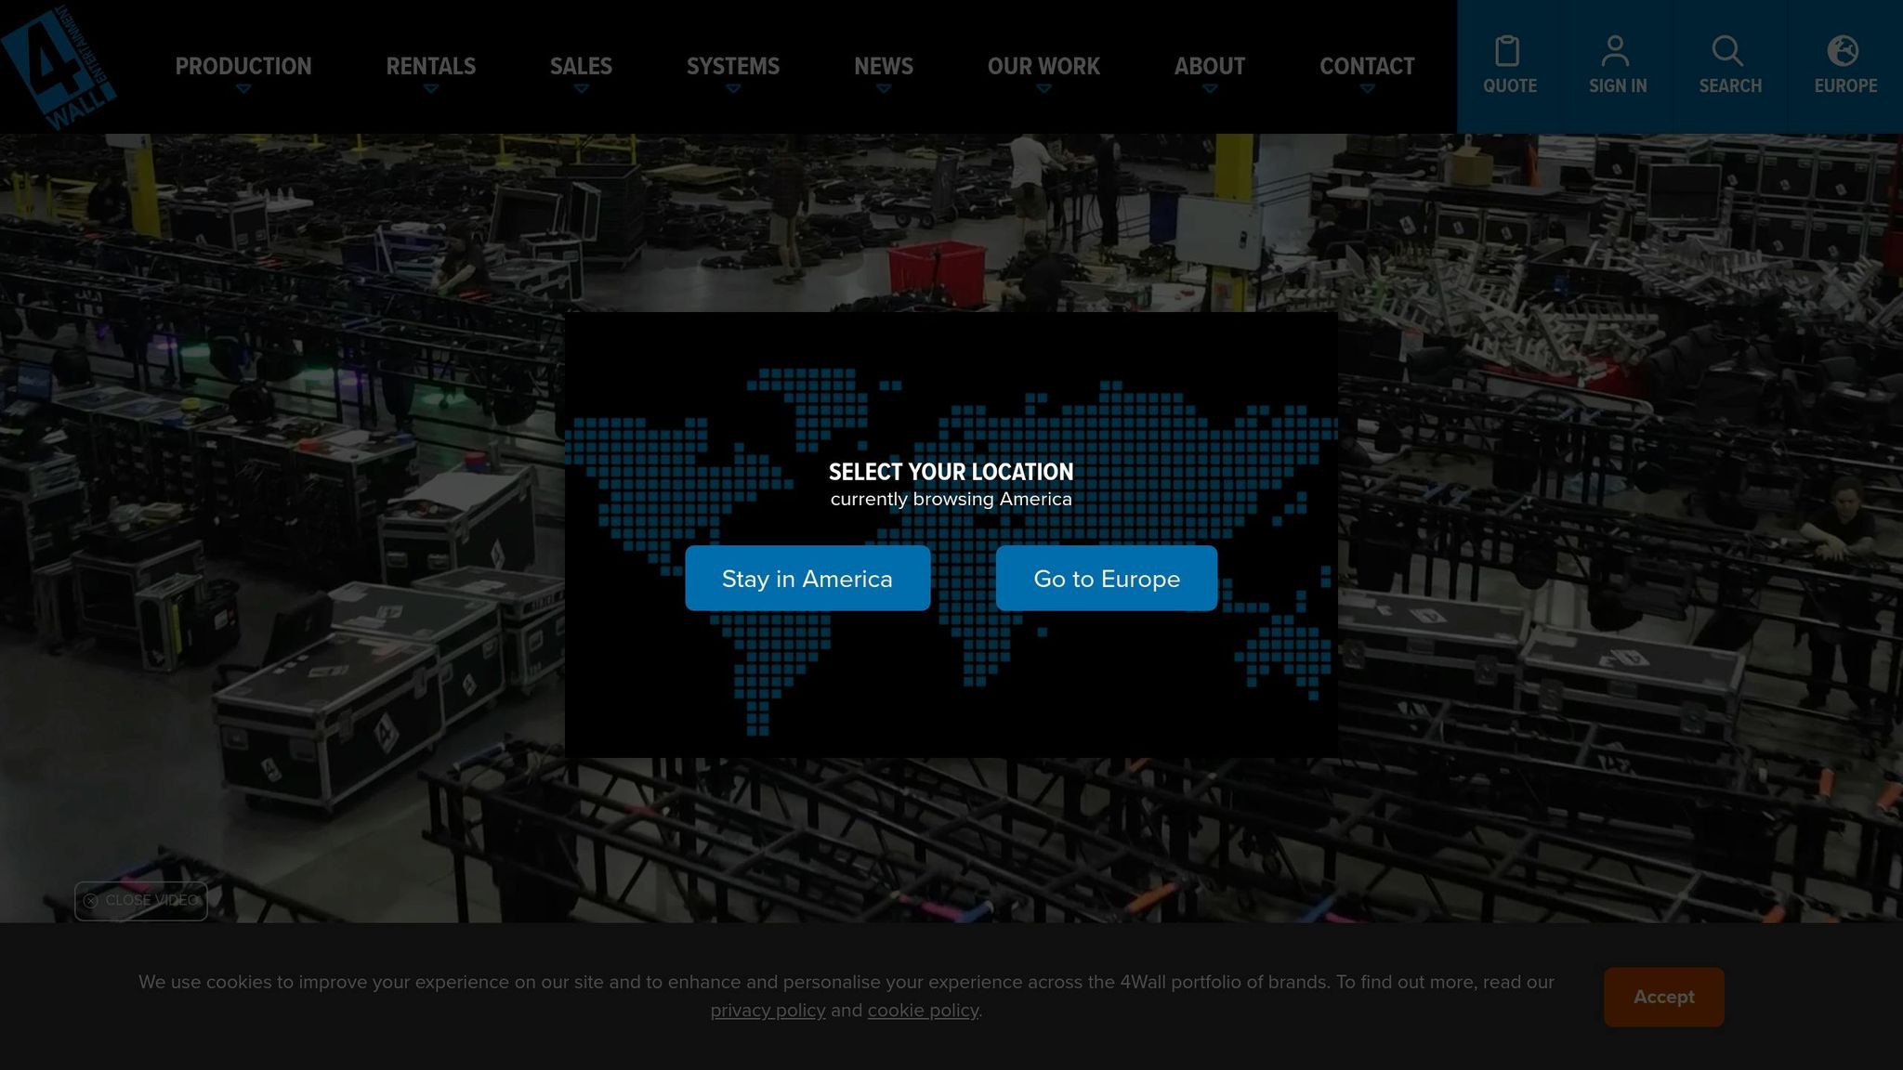Expand the Rentals dropdown chevron
The image size is (1903, 1070).
(430, 89)
